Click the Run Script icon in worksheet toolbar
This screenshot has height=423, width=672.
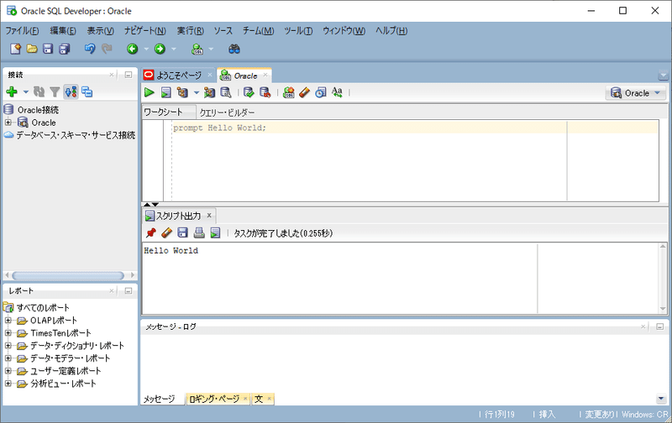point(165,92)
